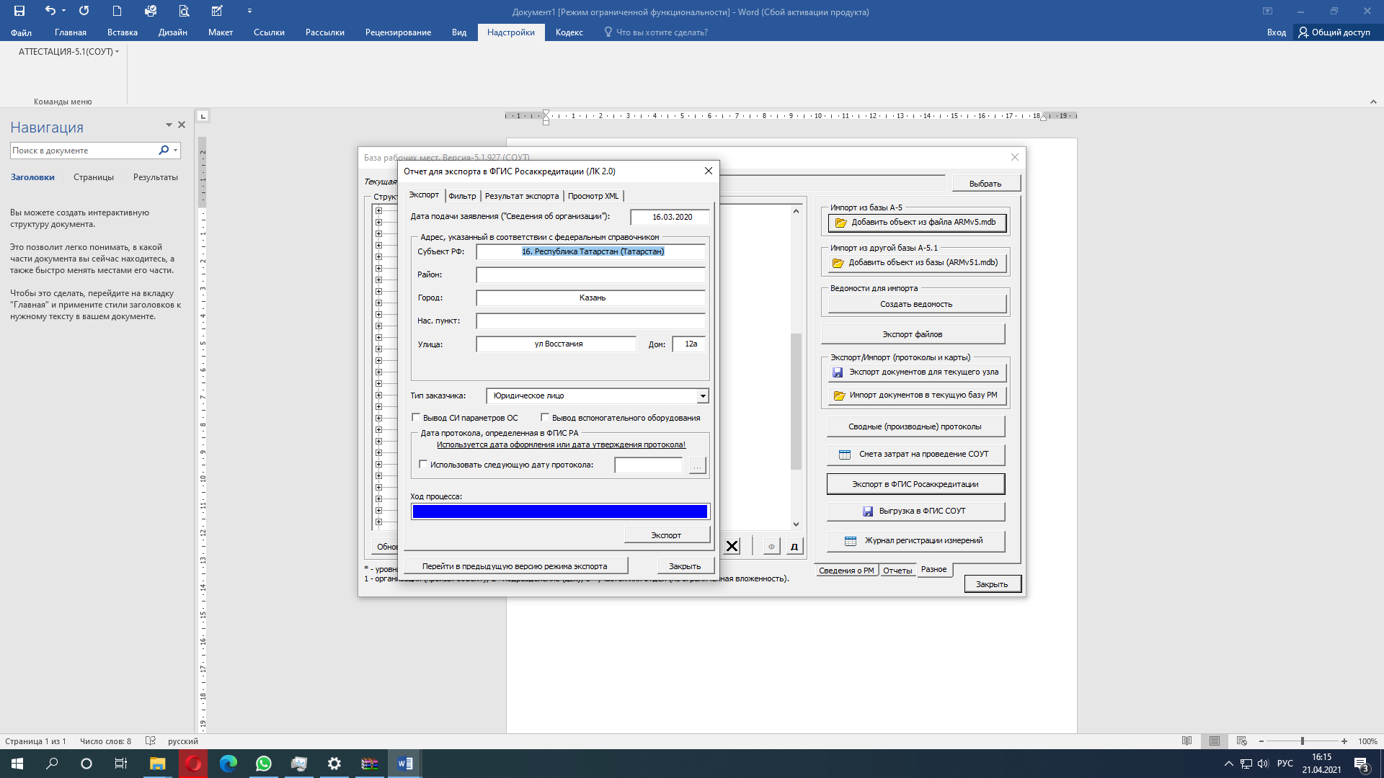Screen dimensions: 1384x778
Task: Open search options dropdown in Navigation search box
Action: 175,150
